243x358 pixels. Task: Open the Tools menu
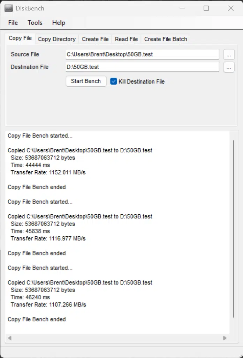tap(35, 23)
